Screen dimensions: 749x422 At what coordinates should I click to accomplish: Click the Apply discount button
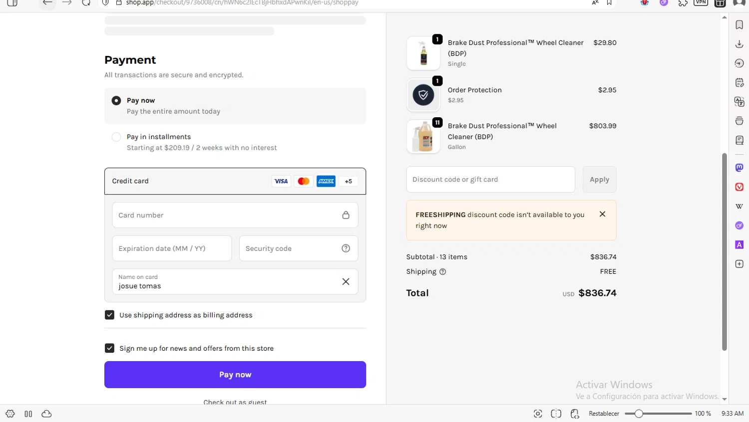(x=599, y=180)
